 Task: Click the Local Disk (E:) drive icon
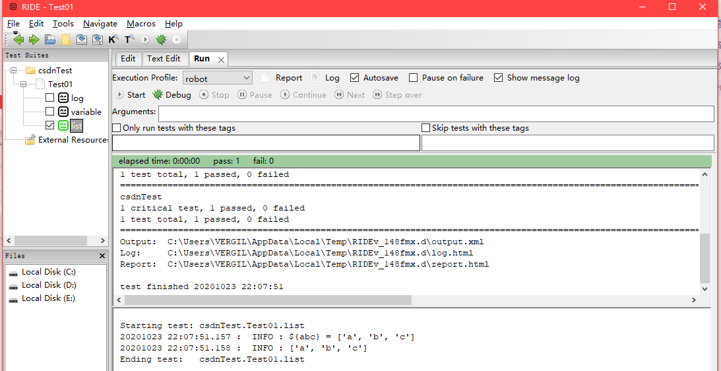[14, 299]
